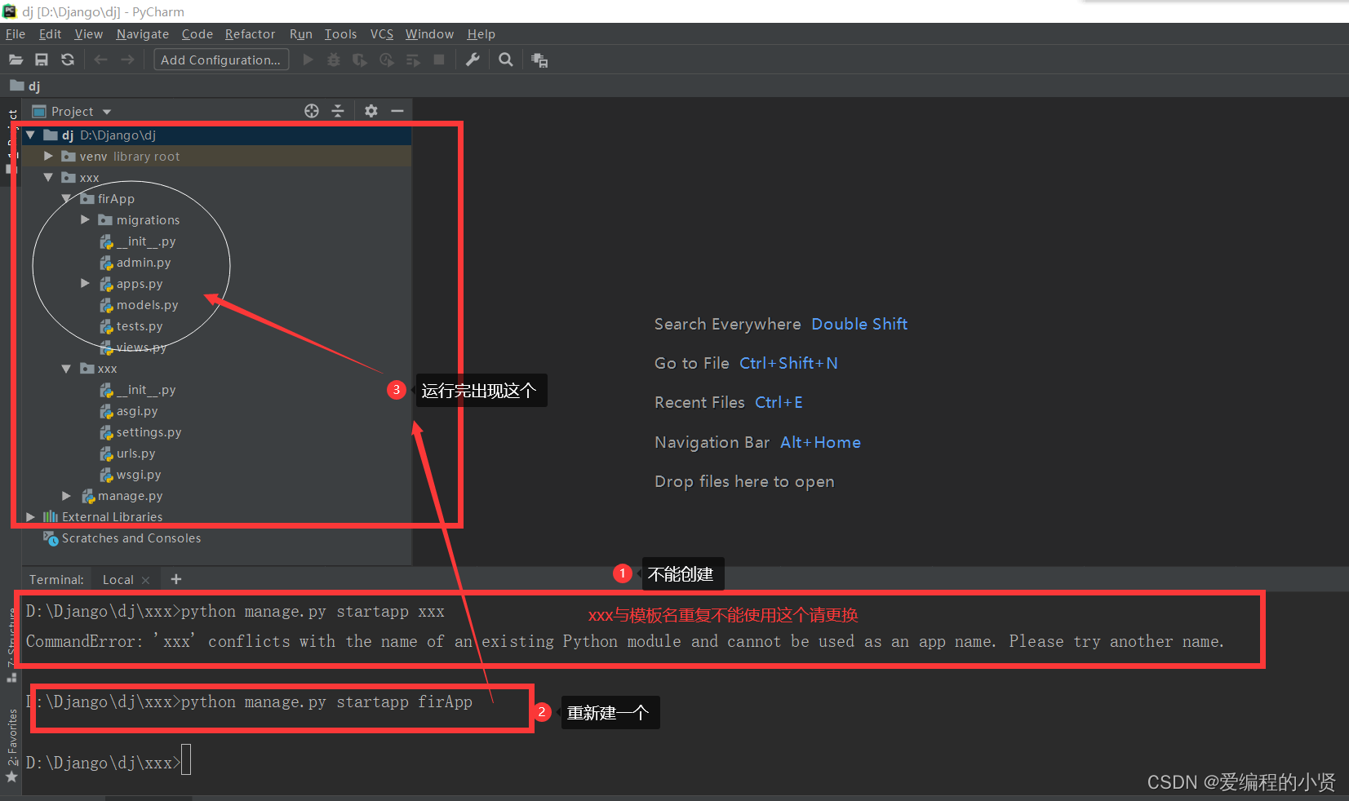Select the Local terminal tab
The image size is (1349, 801).
(118, 580)
